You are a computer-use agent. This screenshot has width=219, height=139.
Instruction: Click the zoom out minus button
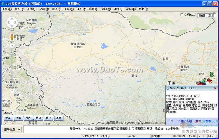pyautogui.click(x=12, y=91)
